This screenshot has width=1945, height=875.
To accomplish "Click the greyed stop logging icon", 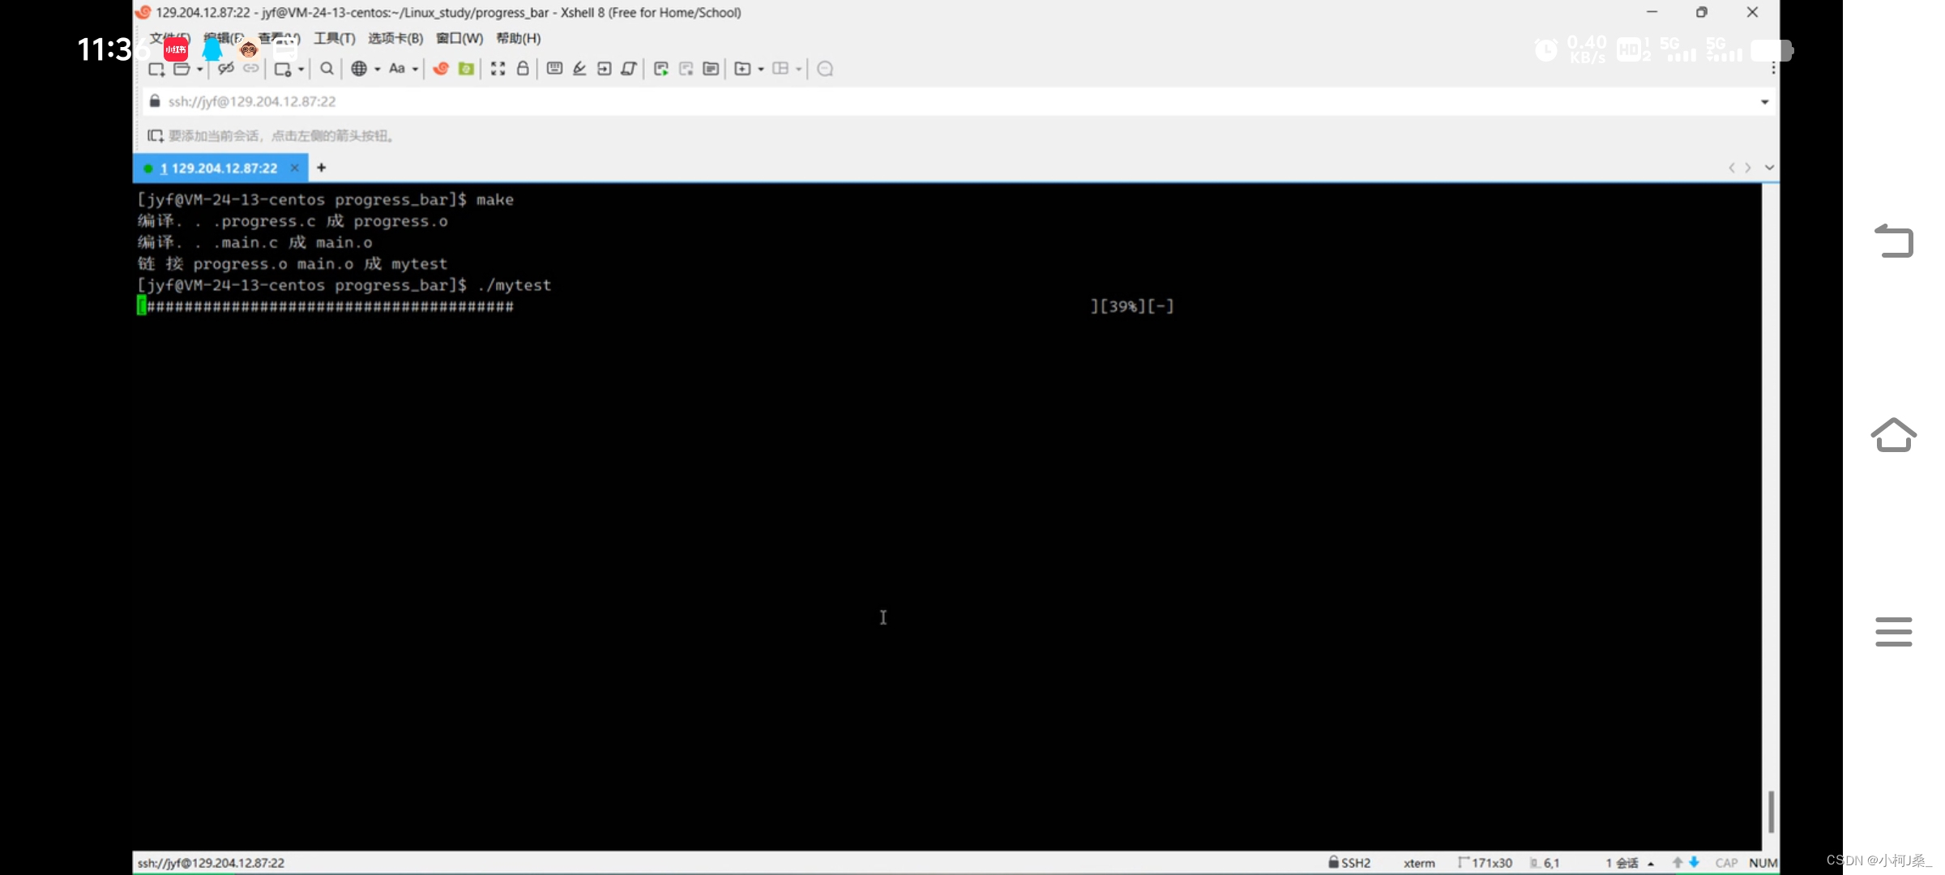I will click(686, 69).
